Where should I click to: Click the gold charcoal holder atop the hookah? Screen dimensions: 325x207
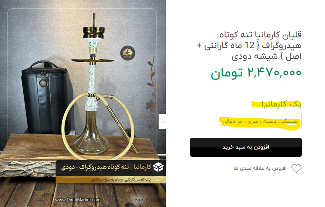pos(94,33)
